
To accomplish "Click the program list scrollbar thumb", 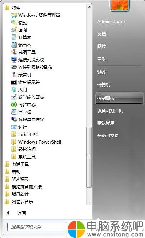I will [x=89, y=157].
